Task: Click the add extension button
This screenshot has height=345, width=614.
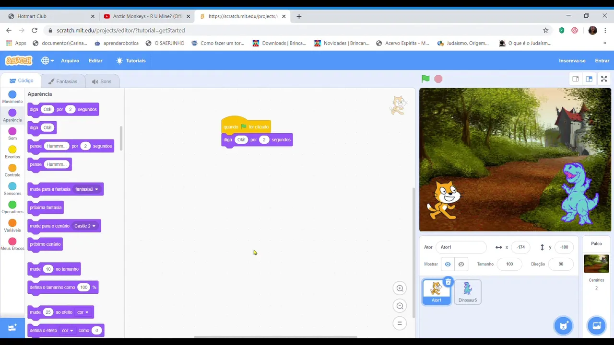Action: click(12, 328)
